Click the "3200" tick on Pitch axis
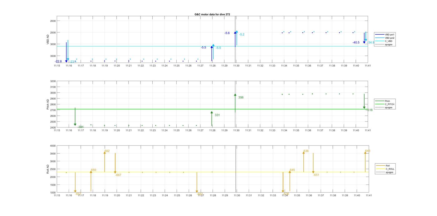The width and height of the screenshot is (437, 216). click(53, 81)
